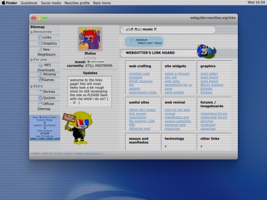Open the yesterweb forum link
Image resolution: width=267 pixels, height=200 pixels.
tap(214, 118)
